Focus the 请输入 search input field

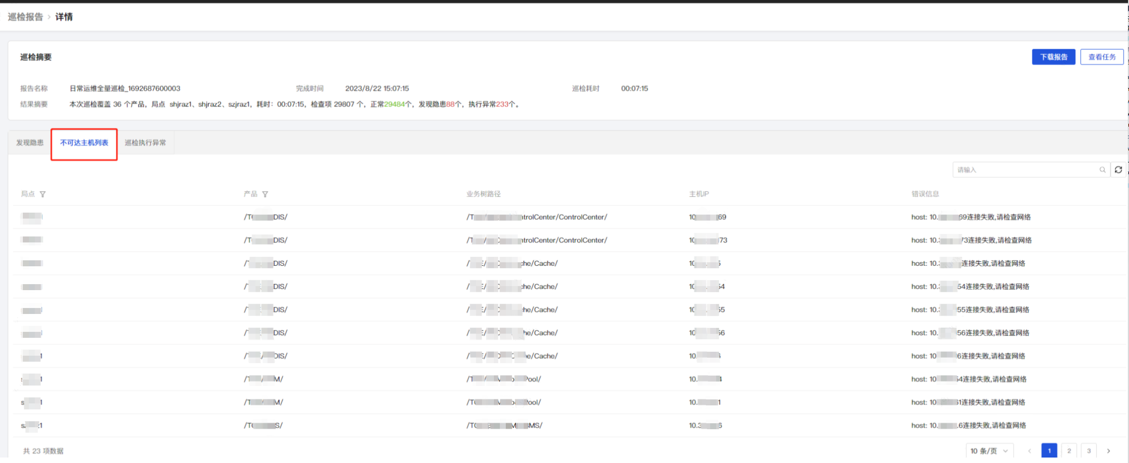1025,170
